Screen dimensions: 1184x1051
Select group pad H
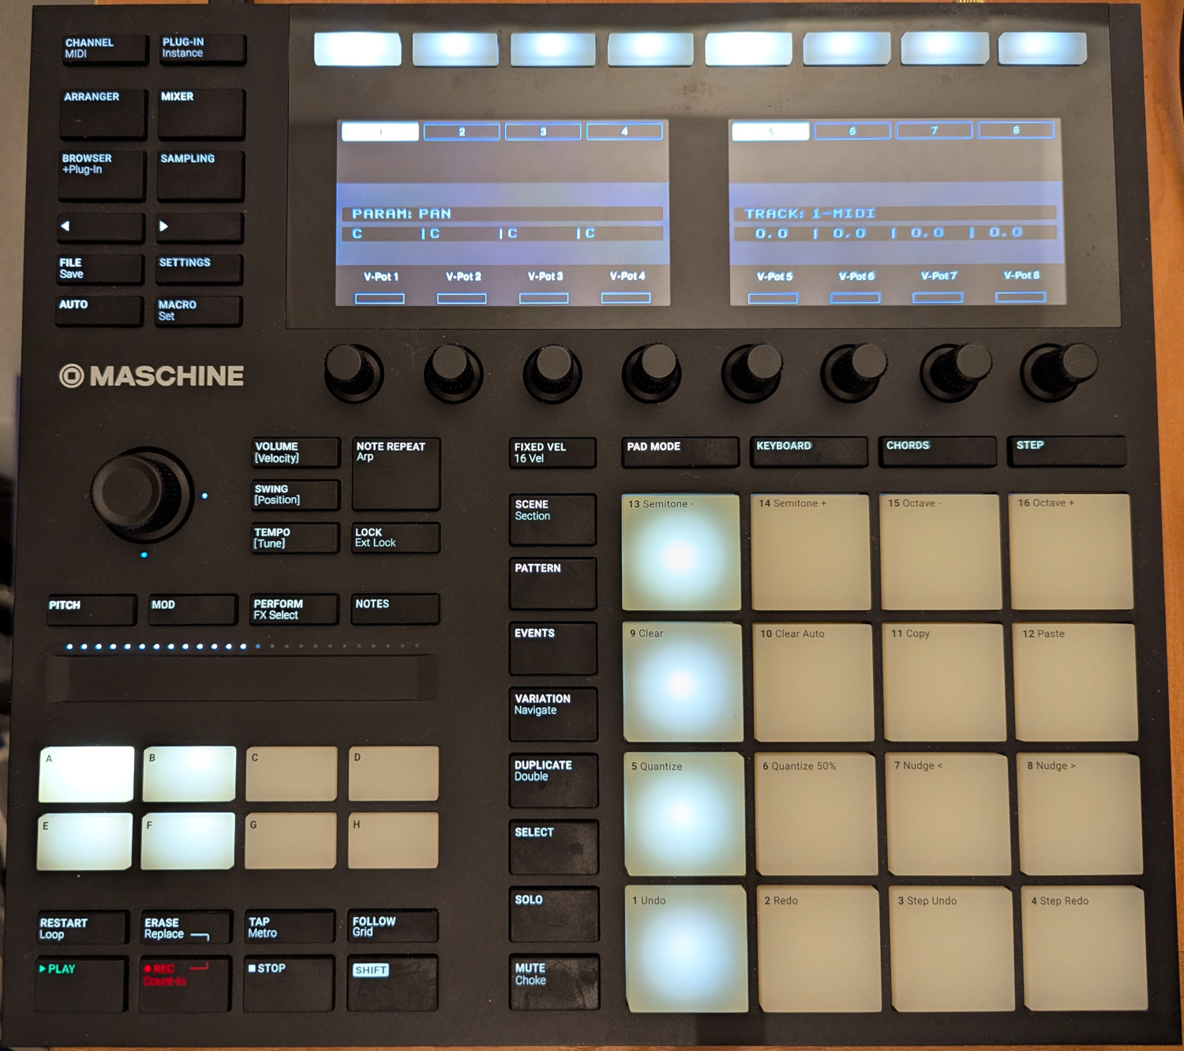click(x=393, y=841)
